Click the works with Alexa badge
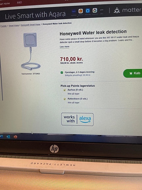Viewport: 142px width, 190px height. [77, 119]
